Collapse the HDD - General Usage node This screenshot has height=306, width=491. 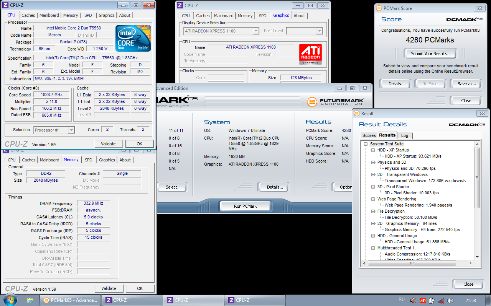pyautogui.click(x=374, y=236)
